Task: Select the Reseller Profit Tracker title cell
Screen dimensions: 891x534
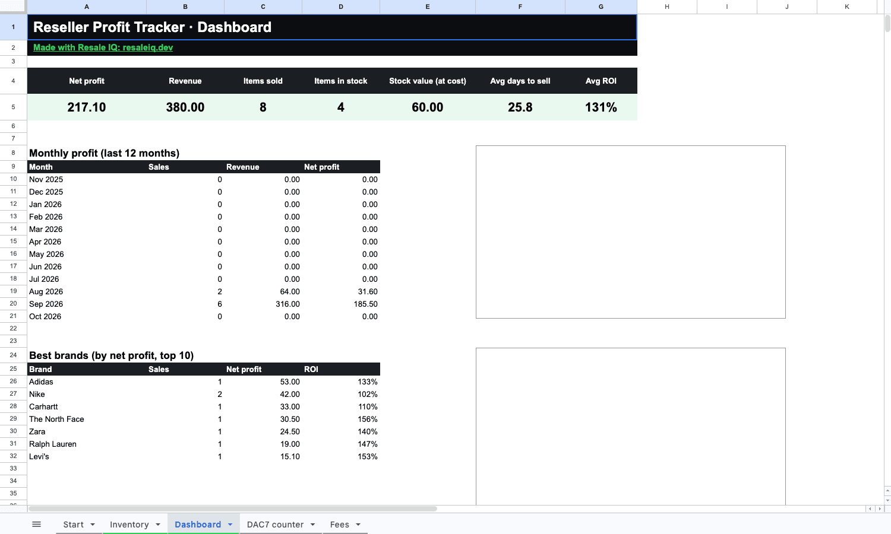Action: 332,27
